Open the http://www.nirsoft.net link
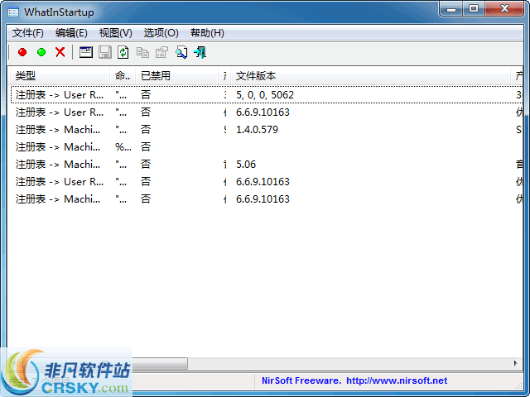The width and height of the screenshot is (530, 397). 397,380
